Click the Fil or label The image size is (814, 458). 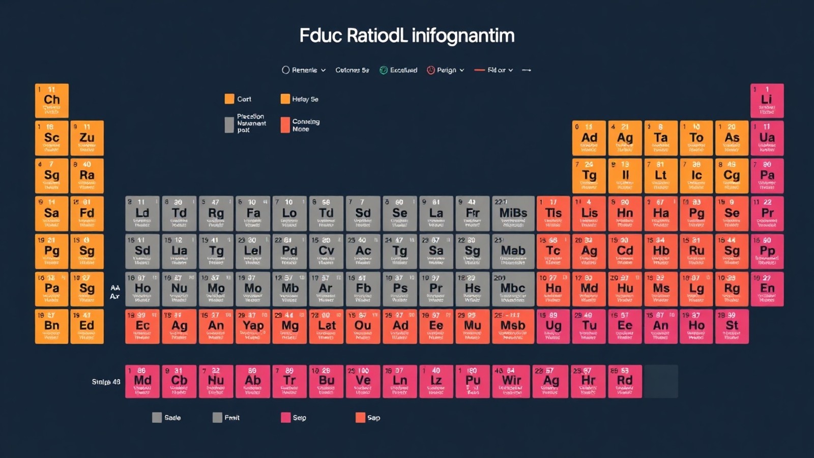(497, 70)
